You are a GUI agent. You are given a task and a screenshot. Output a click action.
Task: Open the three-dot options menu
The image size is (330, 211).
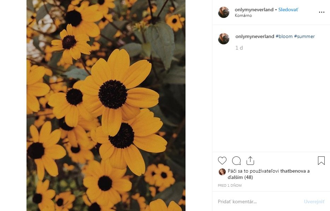point(321,12)
